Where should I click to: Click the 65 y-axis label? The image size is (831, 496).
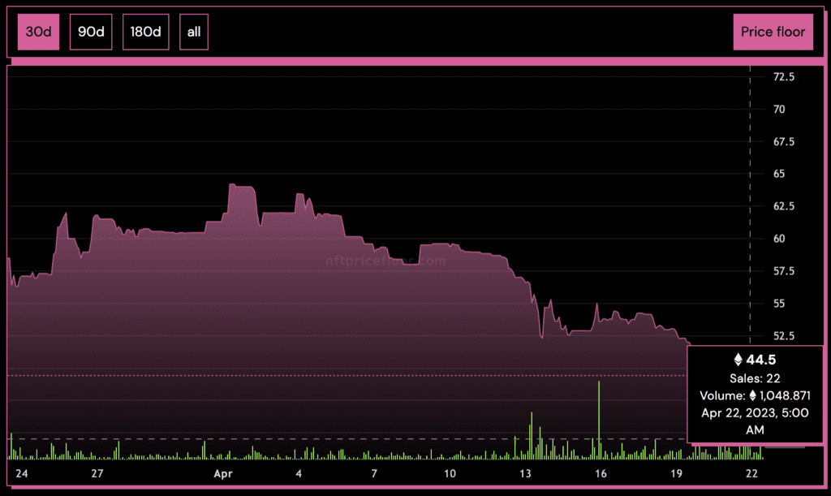(x=779, y=174)
